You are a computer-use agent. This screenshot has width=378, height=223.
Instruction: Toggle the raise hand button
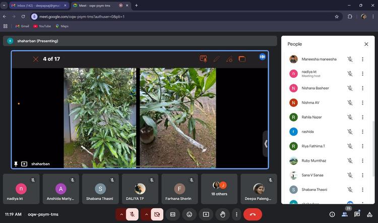223,214
